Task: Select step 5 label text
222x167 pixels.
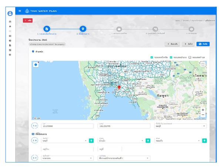Action: tap(191, 33)
